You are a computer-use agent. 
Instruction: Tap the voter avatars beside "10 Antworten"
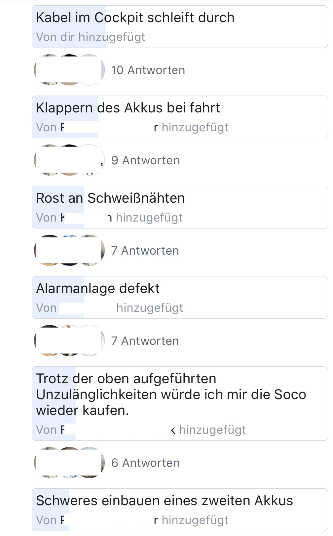point(69,70)
